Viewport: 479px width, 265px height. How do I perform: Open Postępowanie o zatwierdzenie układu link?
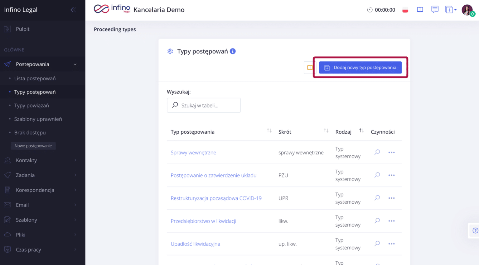tap(214, 175)
